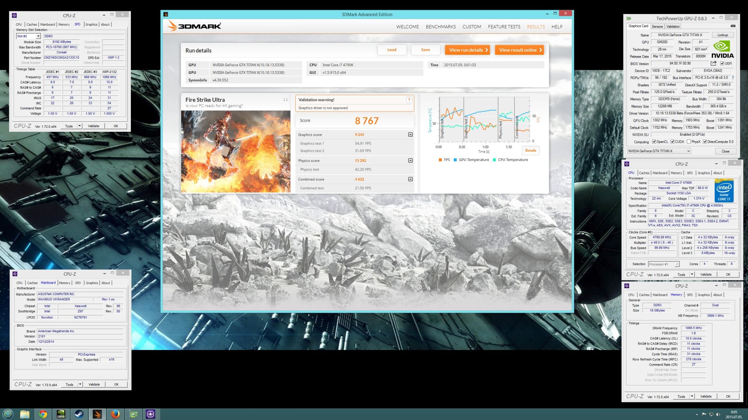
Task: Open the HELP tab in 3DMark
Action: pyautogui.click(x=557, y=27)
